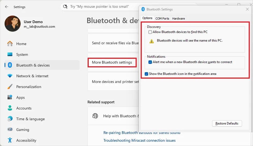
Task: Click the Apps icon in sidebar
Action: [10, 97]
